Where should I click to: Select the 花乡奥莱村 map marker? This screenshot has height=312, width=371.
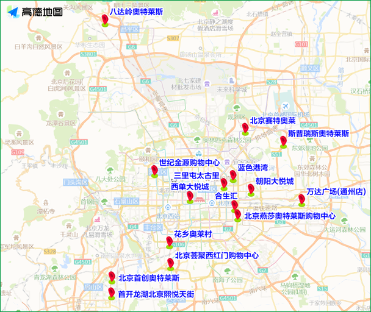[x=170, y=243]
